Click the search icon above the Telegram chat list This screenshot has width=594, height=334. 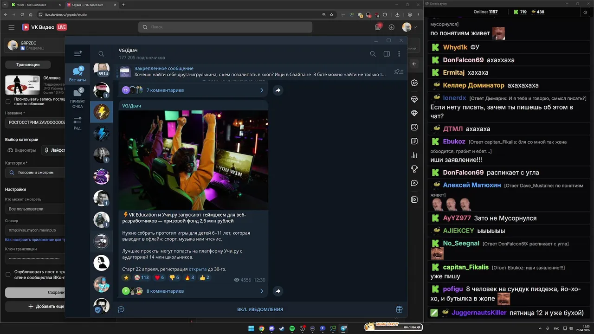click(101, 54)
